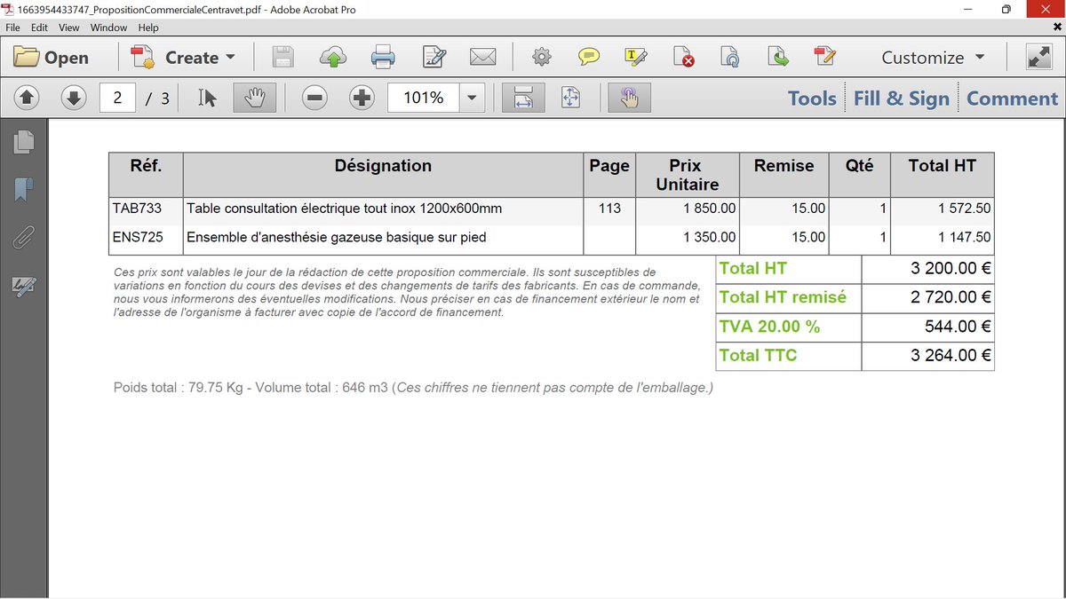Zoom out with minus button
Screen dimensions: 1066x599
[314, 98]
